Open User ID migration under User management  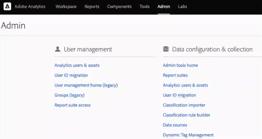tap(71, 75)
